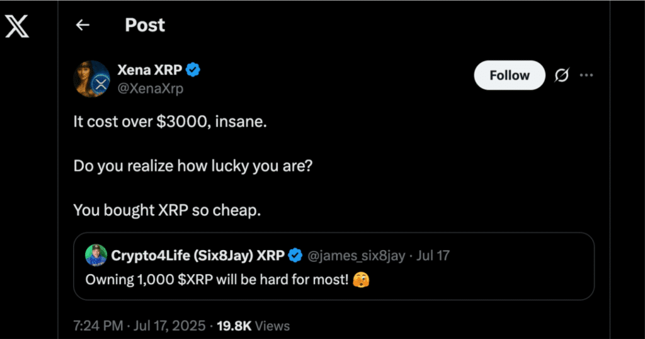Click the astonished-face emoji in the quoted post

coord(362,278)
